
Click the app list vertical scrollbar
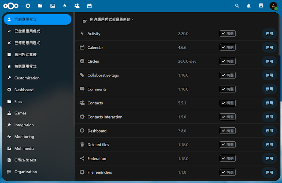(279, 35)
